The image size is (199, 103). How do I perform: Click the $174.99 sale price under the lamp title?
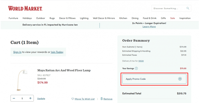click(43, 83)
